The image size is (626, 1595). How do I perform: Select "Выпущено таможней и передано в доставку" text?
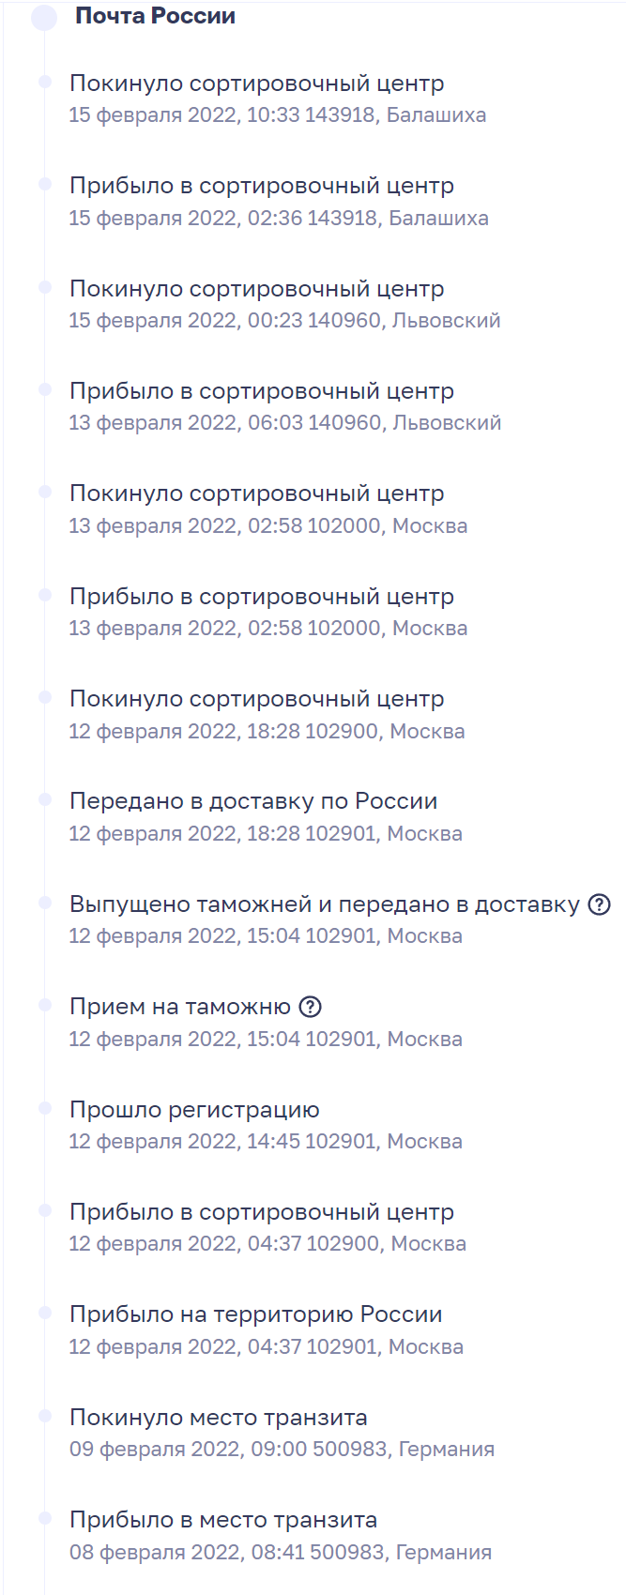[x=325, y=904]
